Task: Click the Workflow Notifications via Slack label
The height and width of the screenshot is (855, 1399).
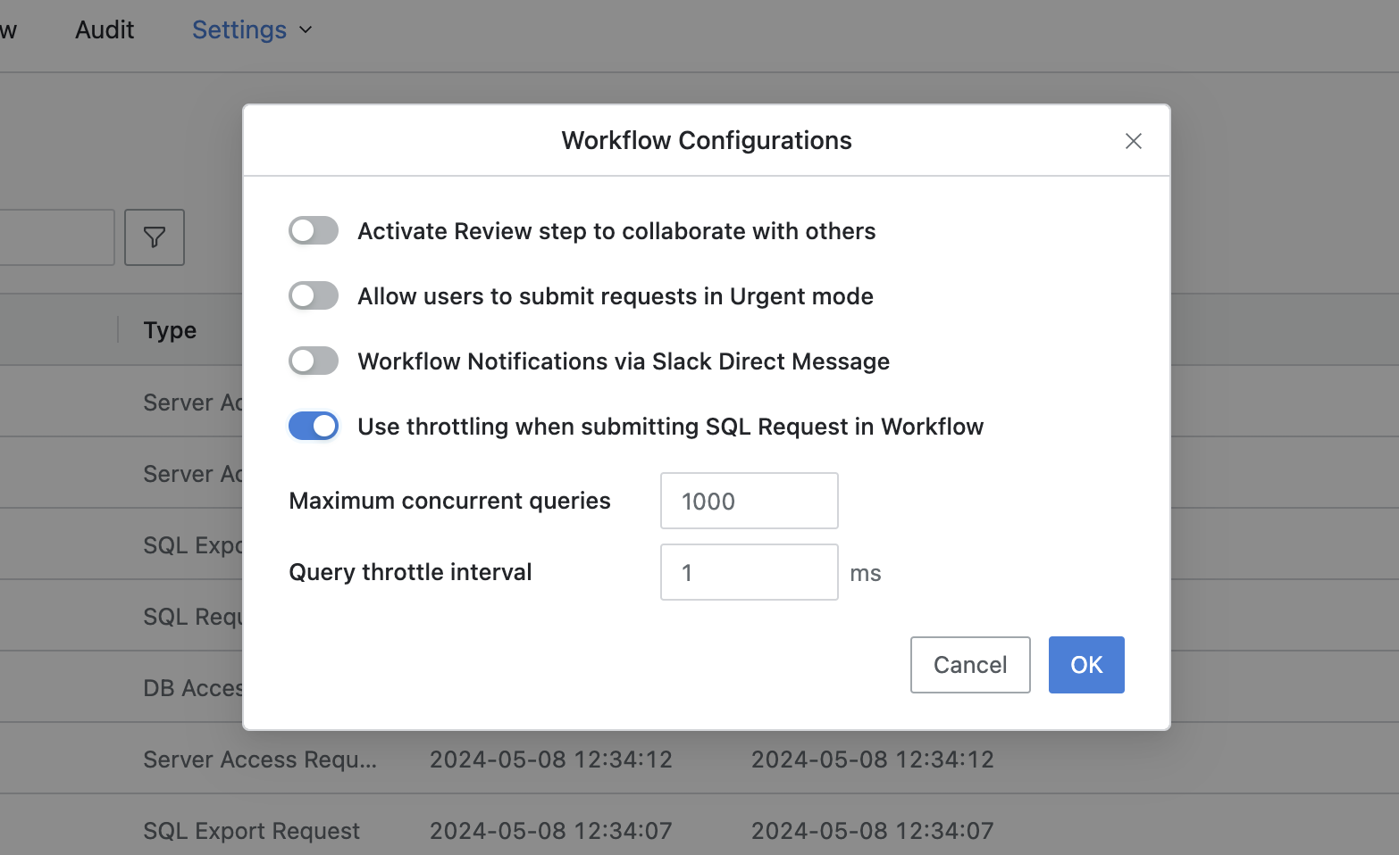Action: click(624, 361)
